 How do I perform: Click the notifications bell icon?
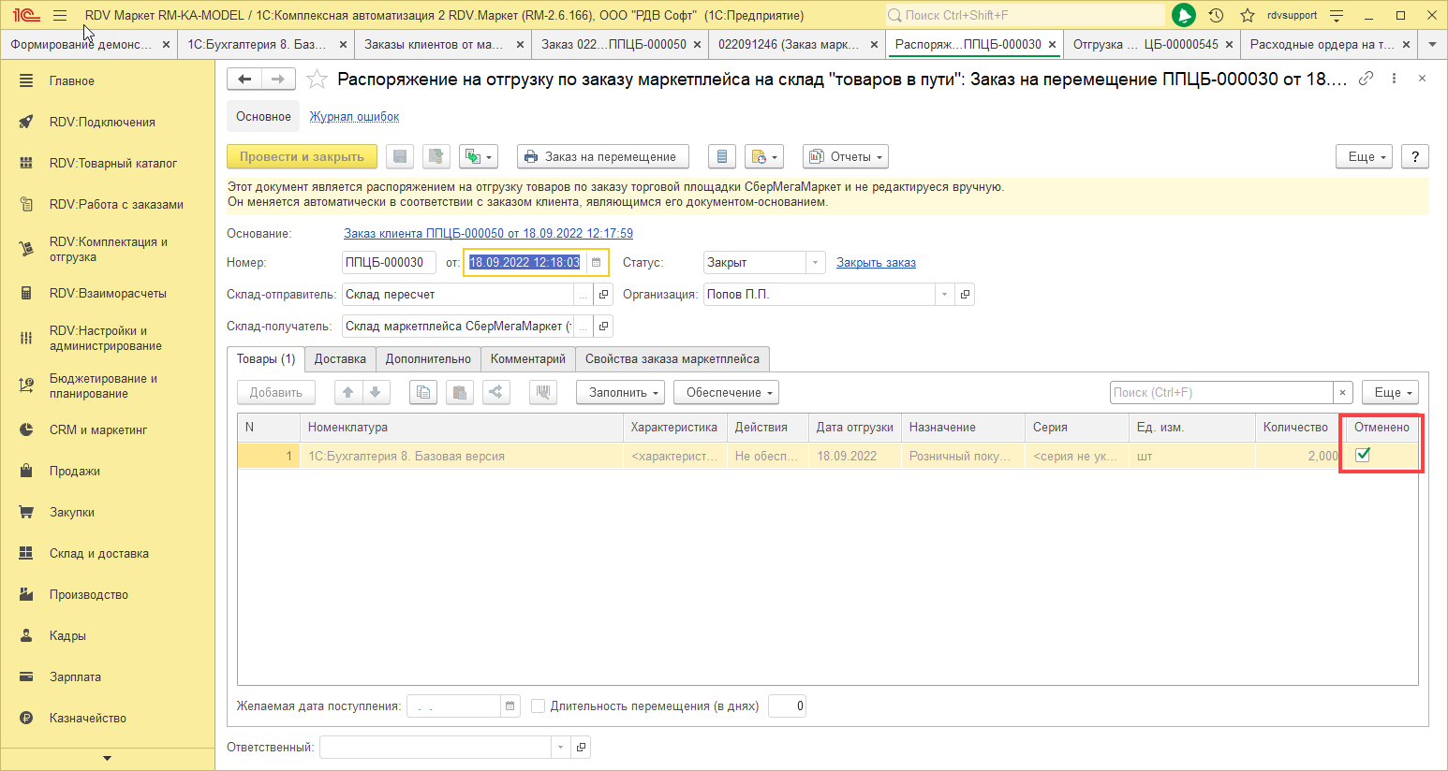click(1184, 15)
